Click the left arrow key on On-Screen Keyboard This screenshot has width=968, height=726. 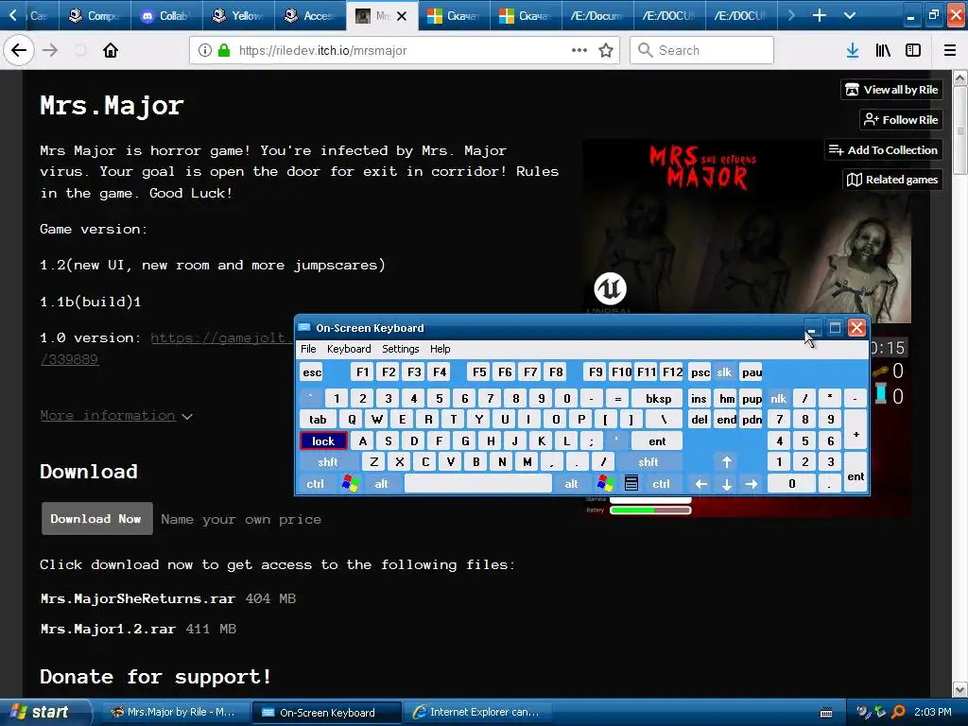700,484
